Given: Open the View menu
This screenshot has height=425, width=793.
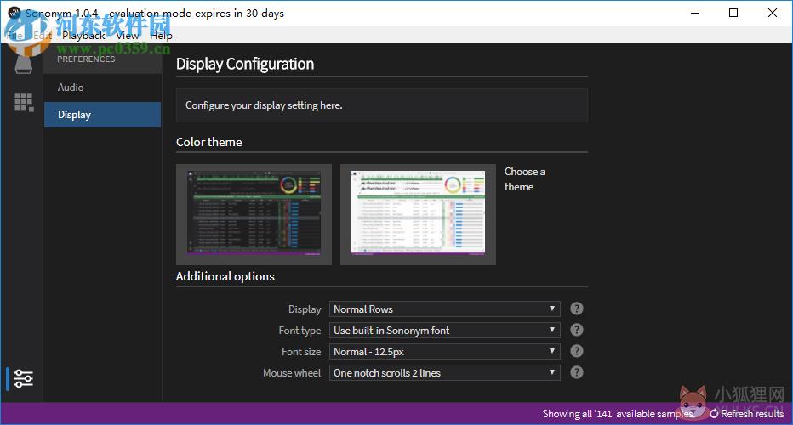Looking at the screenshot, I should [128, 36].
